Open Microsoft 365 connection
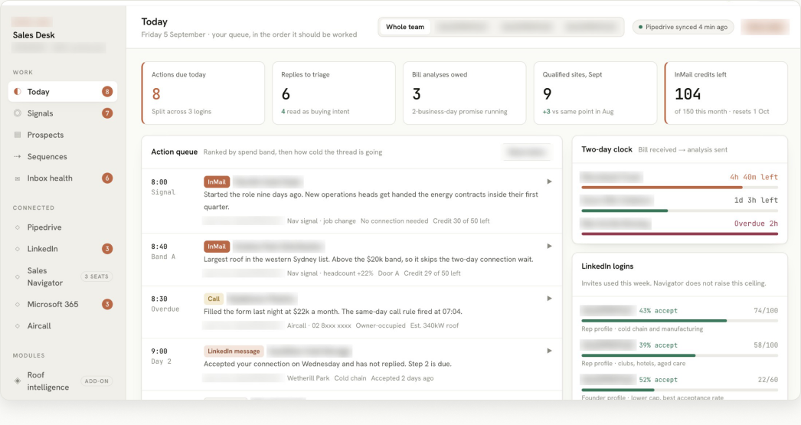801x425 pixels. [x=63, y=304]
